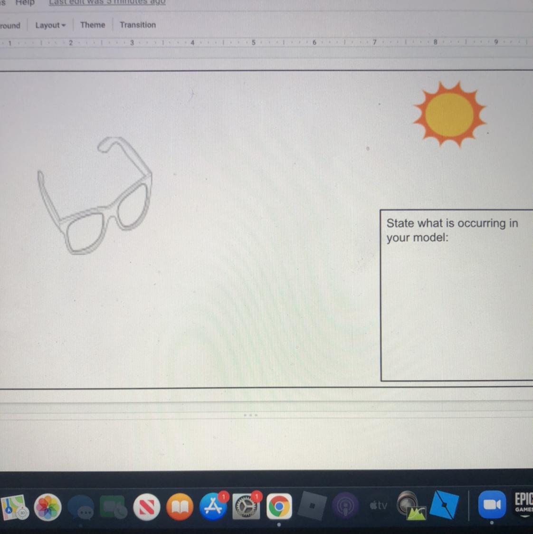Select the sunglasses image on slide
The image size is (533, 534).
95,196
